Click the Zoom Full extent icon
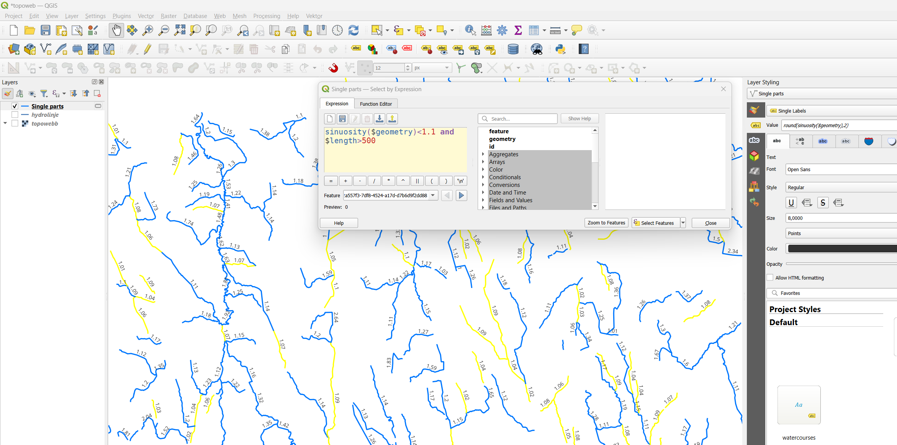 (180, 30)
